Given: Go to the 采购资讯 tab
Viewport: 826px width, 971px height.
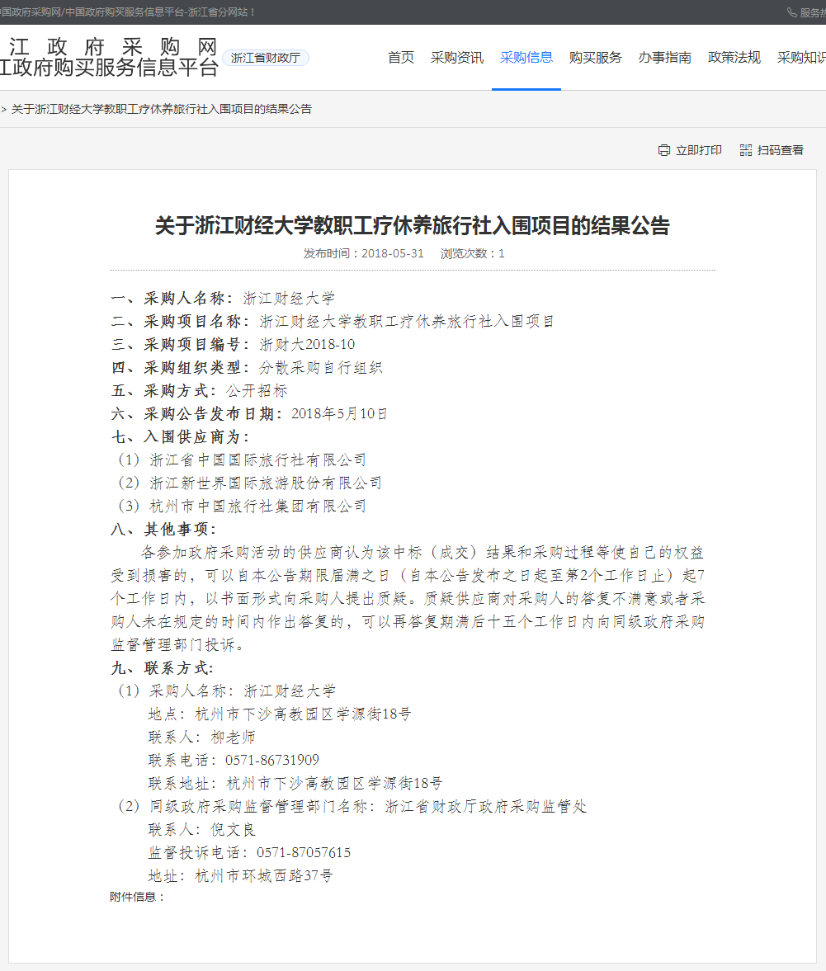Looking at the screenshot, I should click(457, 58).
